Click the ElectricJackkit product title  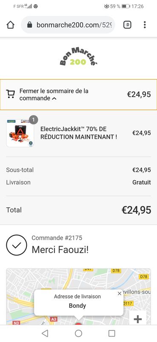(x=79, y=133)
